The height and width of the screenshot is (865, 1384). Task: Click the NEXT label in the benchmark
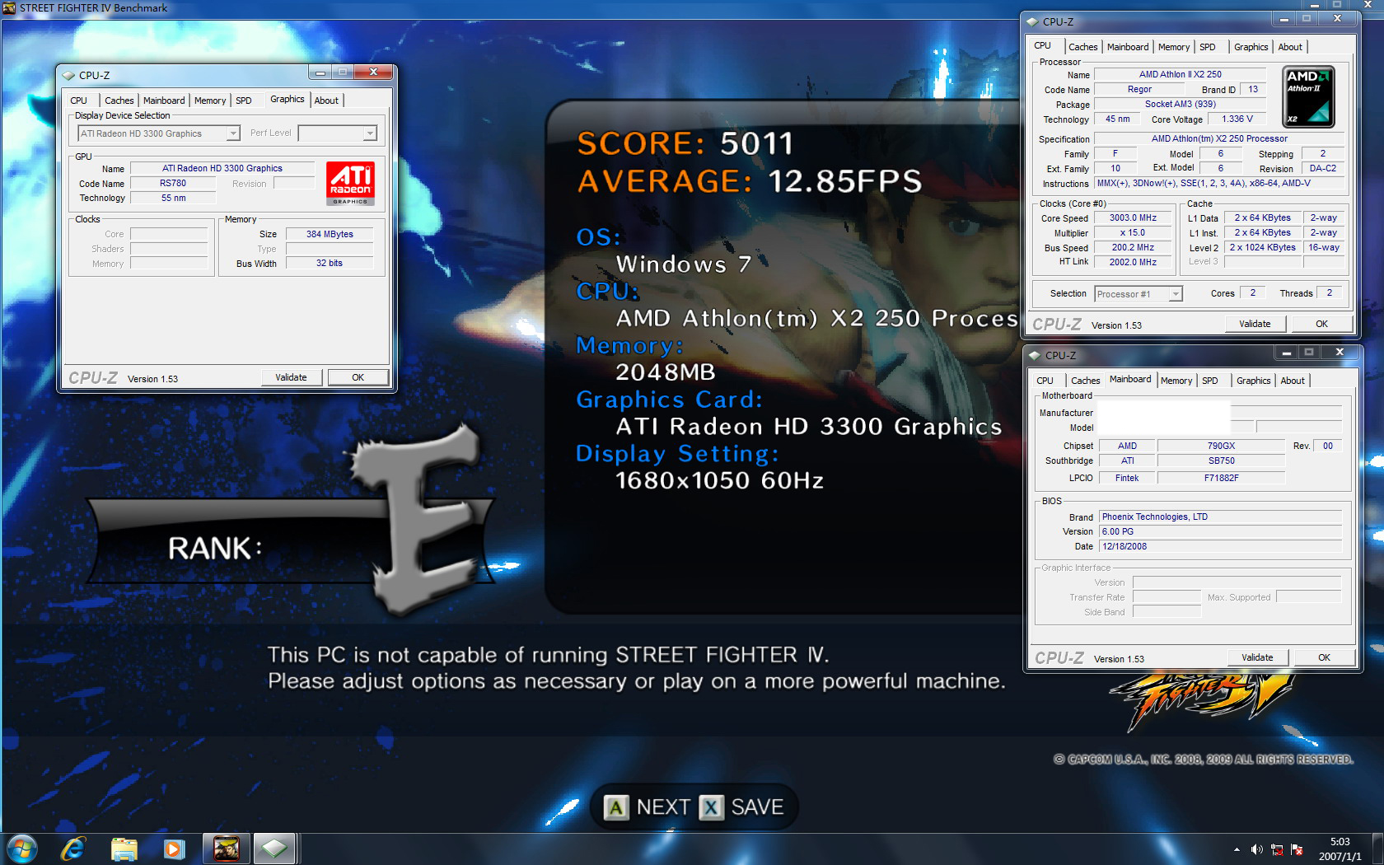tap(663, 807)
